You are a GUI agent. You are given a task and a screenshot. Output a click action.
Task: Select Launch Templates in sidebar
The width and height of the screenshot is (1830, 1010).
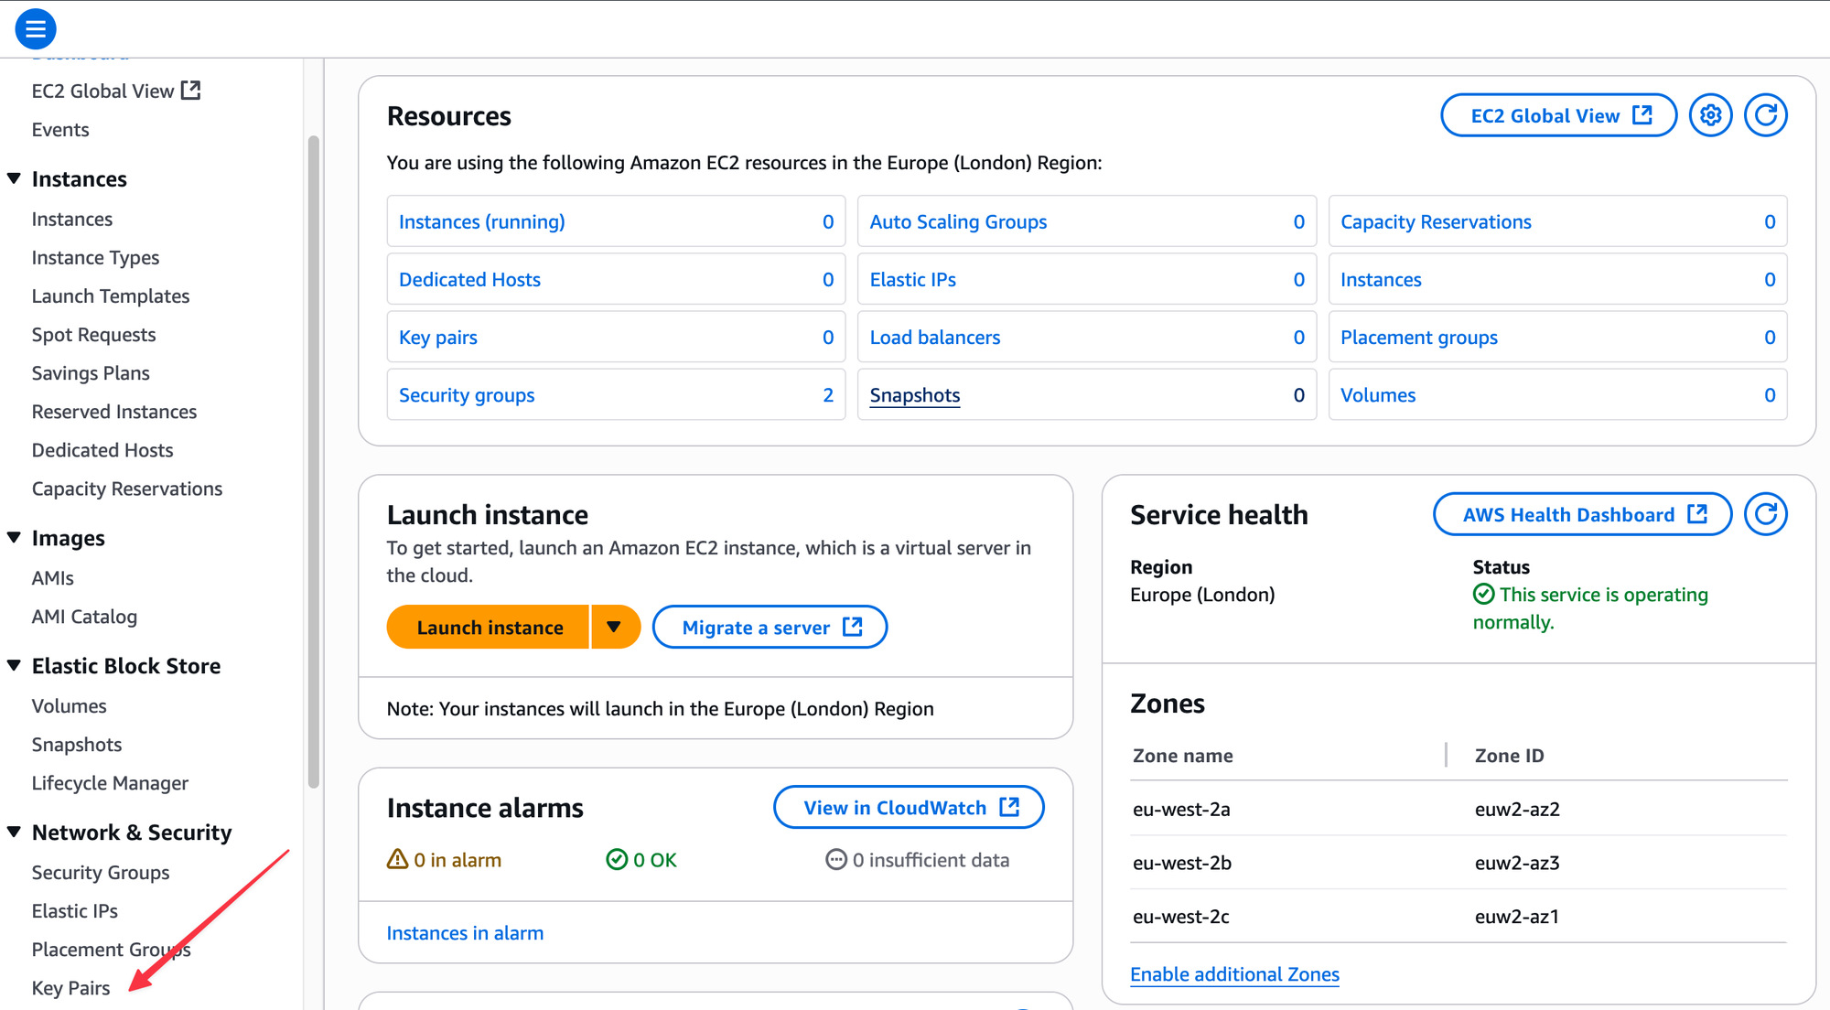click(111, 296)
